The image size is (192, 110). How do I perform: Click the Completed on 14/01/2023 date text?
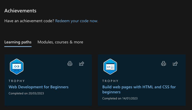(120, 98)
